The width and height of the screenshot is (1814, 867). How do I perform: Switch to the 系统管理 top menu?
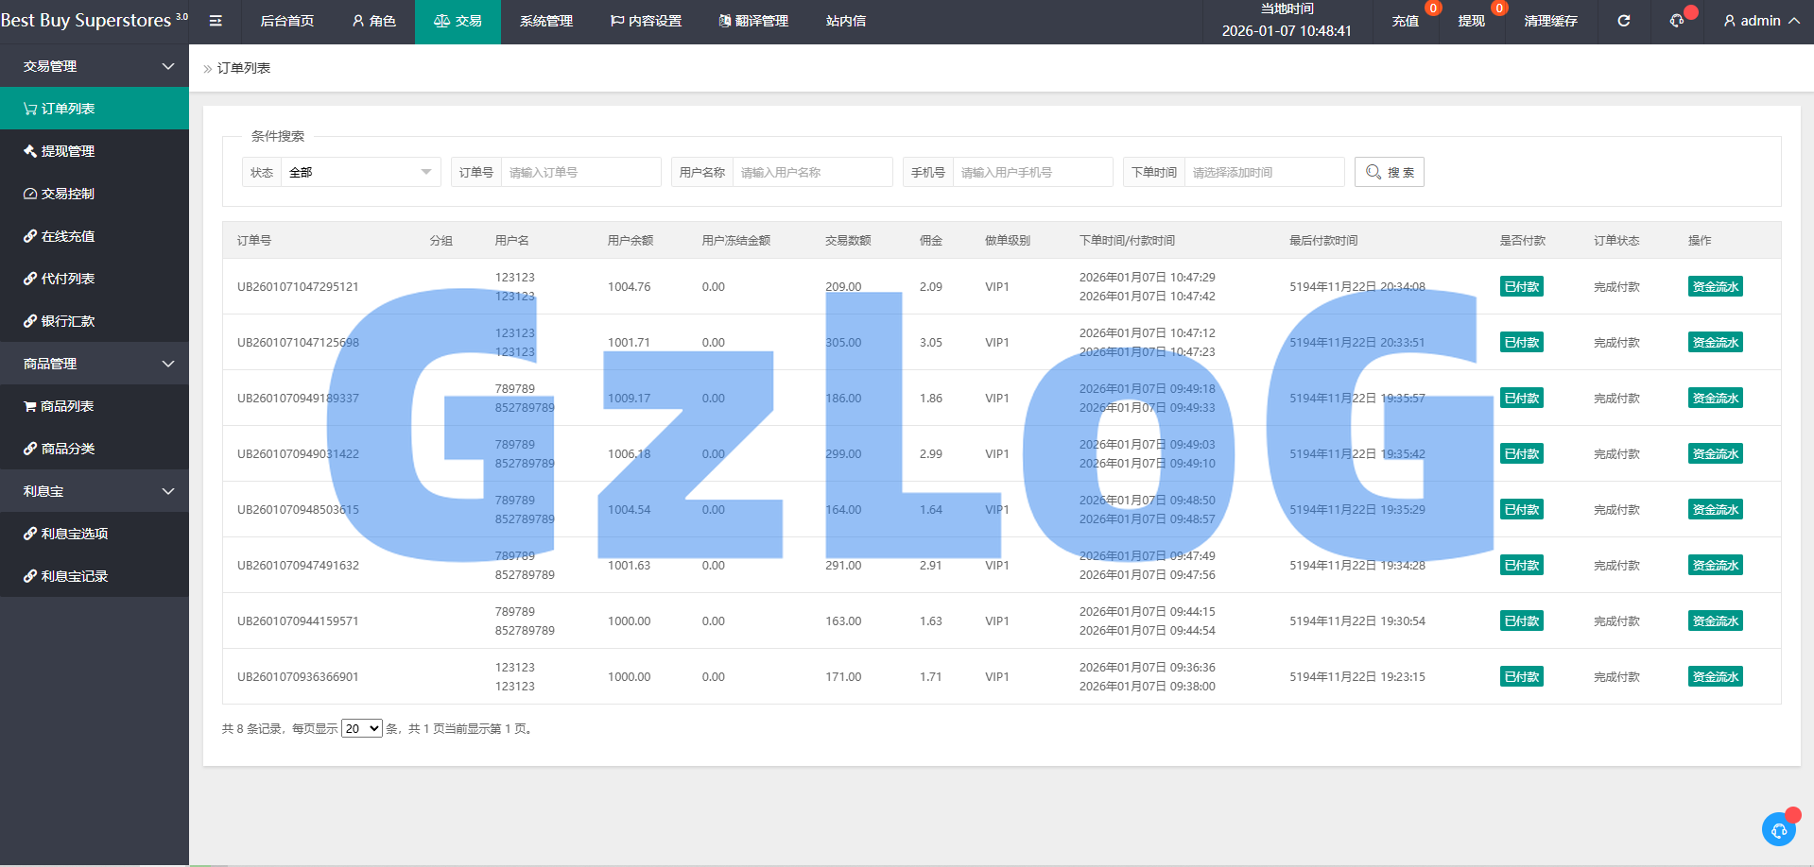coord(545,21)
